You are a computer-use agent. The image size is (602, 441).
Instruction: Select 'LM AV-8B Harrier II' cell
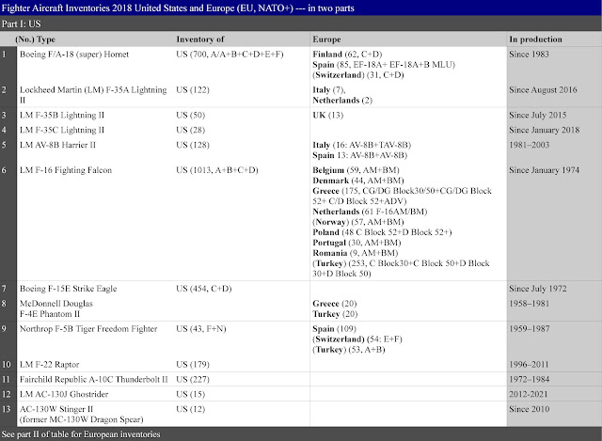pyautogui.click(x=57, y=145)
